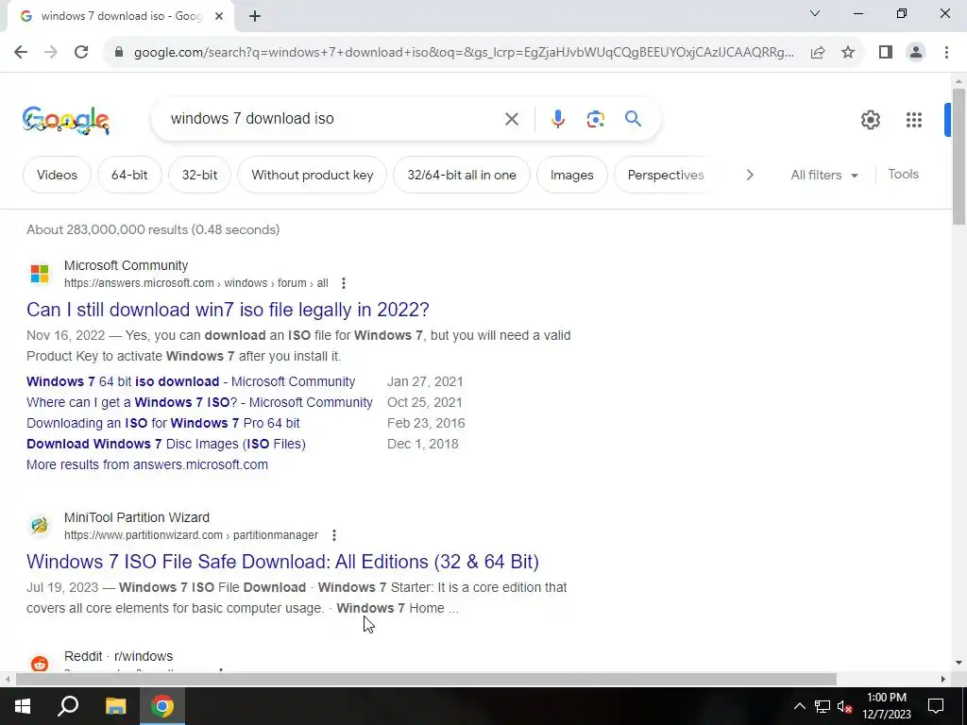Open 'Download Windows 7 Disc Images' link
The image size is (967, 725).
click(166, 444)
